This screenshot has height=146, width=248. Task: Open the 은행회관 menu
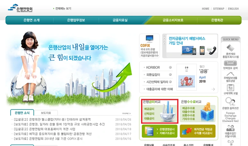(217, 20)
